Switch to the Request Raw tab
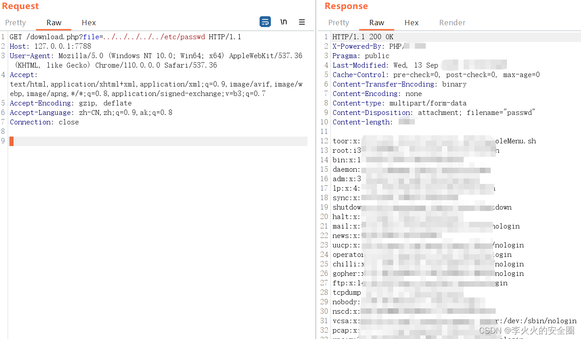This screenshot has height=339, width=581. click(x=54, y=23)
